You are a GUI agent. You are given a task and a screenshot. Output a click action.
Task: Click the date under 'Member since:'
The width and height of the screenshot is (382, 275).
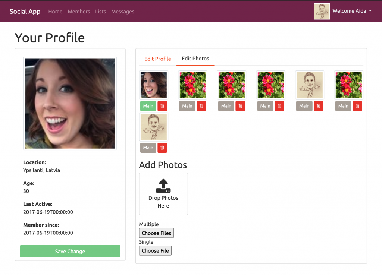(x=48, y=233)
